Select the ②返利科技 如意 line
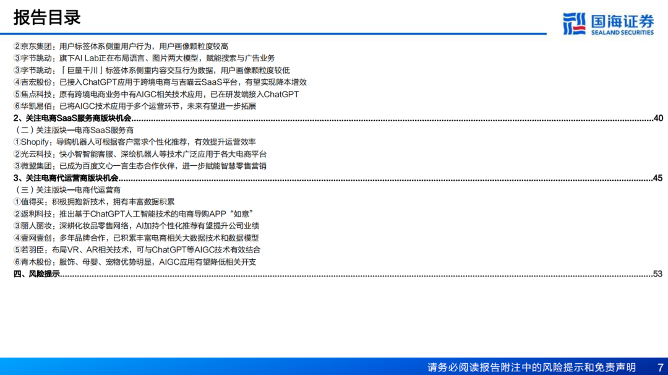The width and height of the screenshot is (668, 375). click(x=134, y=213)
